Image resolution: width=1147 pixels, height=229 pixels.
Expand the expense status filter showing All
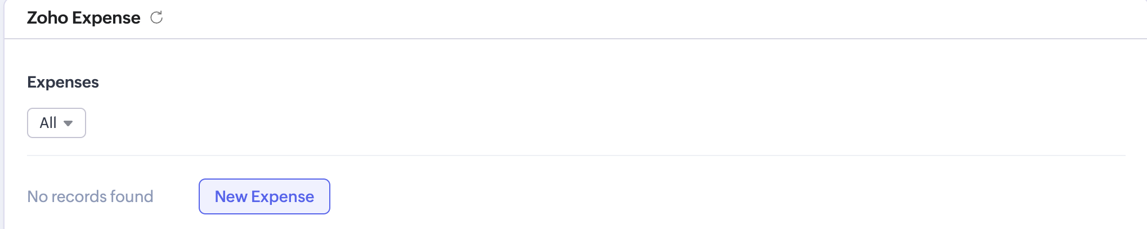coord(56,123)
